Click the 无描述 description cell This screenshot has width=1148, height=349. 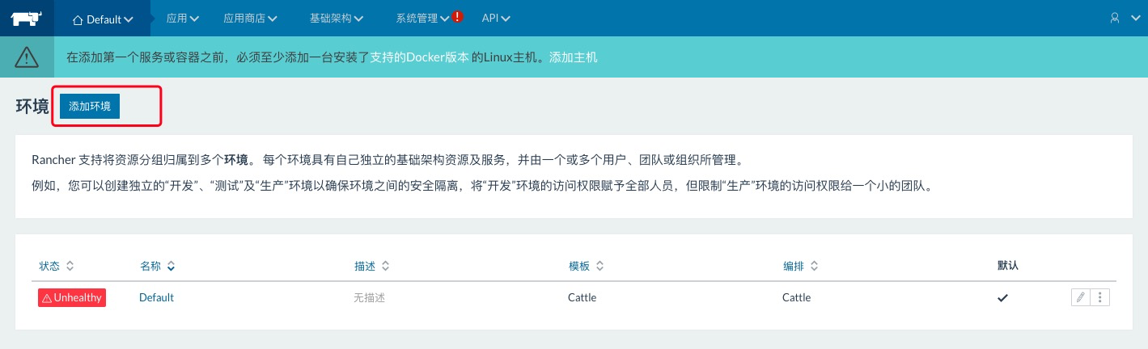tap(369, 297)
